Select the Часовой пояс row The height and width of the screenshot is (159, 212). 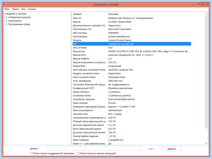pyautogui.click(x=132, y=114)
